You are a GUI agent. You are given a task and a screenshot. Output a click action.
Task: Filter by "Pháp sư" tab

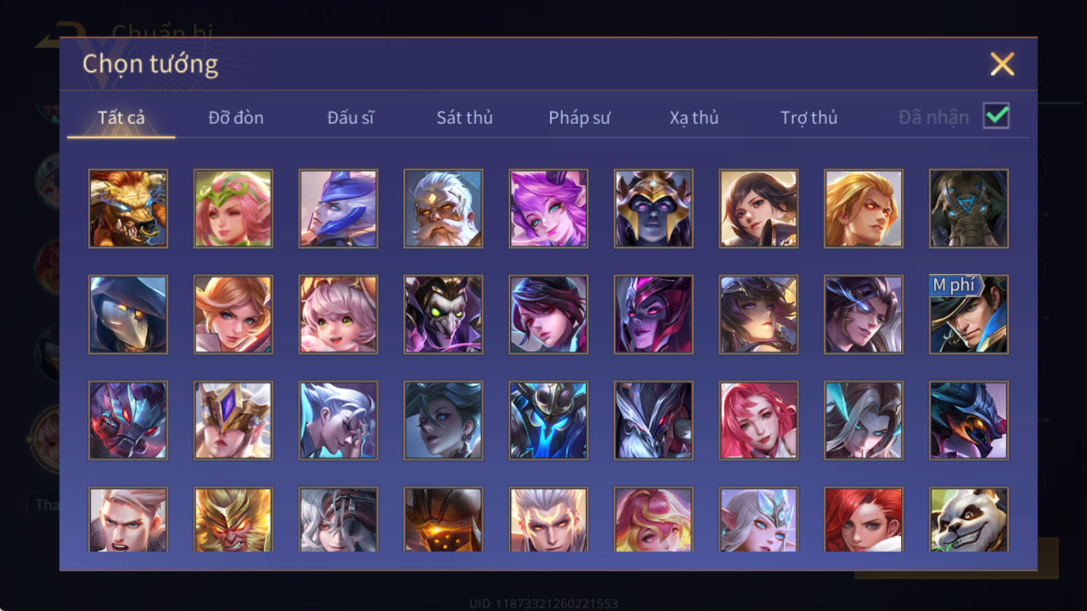(x=580, y=117)
